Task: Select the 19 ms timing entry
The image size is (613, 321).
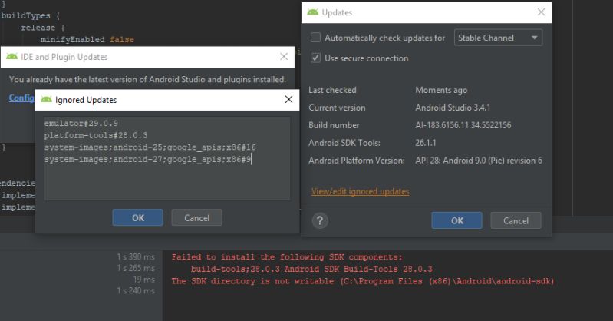Action: pyautogui.click(x=144, y=280)
